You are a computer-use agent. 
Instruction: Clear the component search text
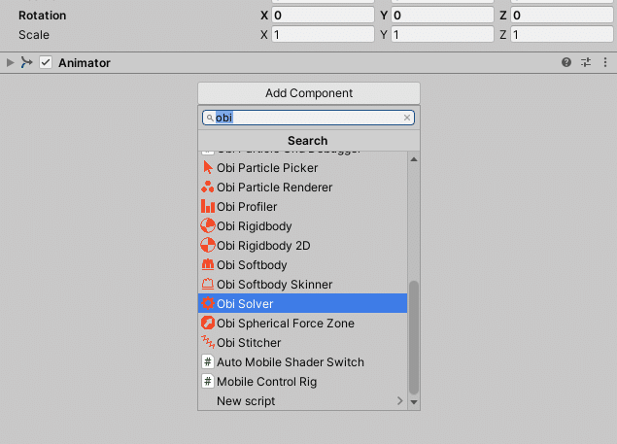coord(407,118)
